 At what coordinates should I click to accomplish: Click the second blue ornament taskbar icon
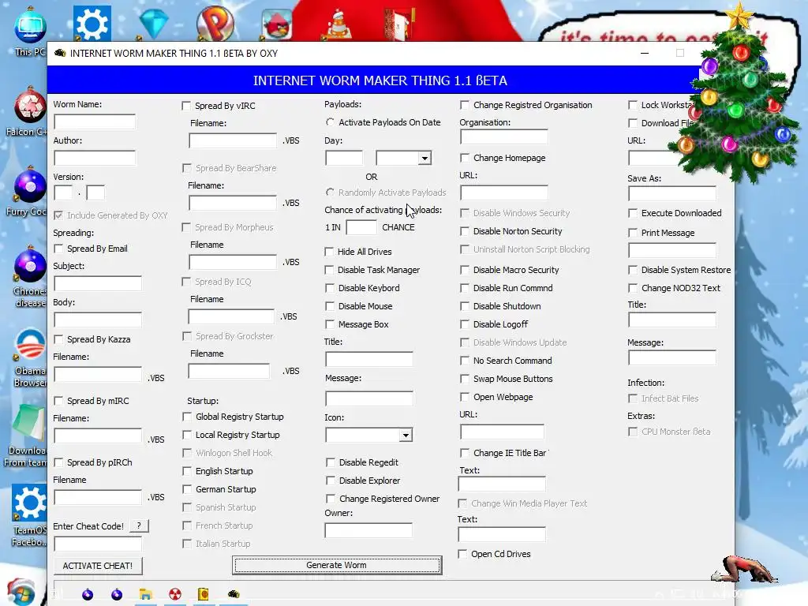[117, 594]
